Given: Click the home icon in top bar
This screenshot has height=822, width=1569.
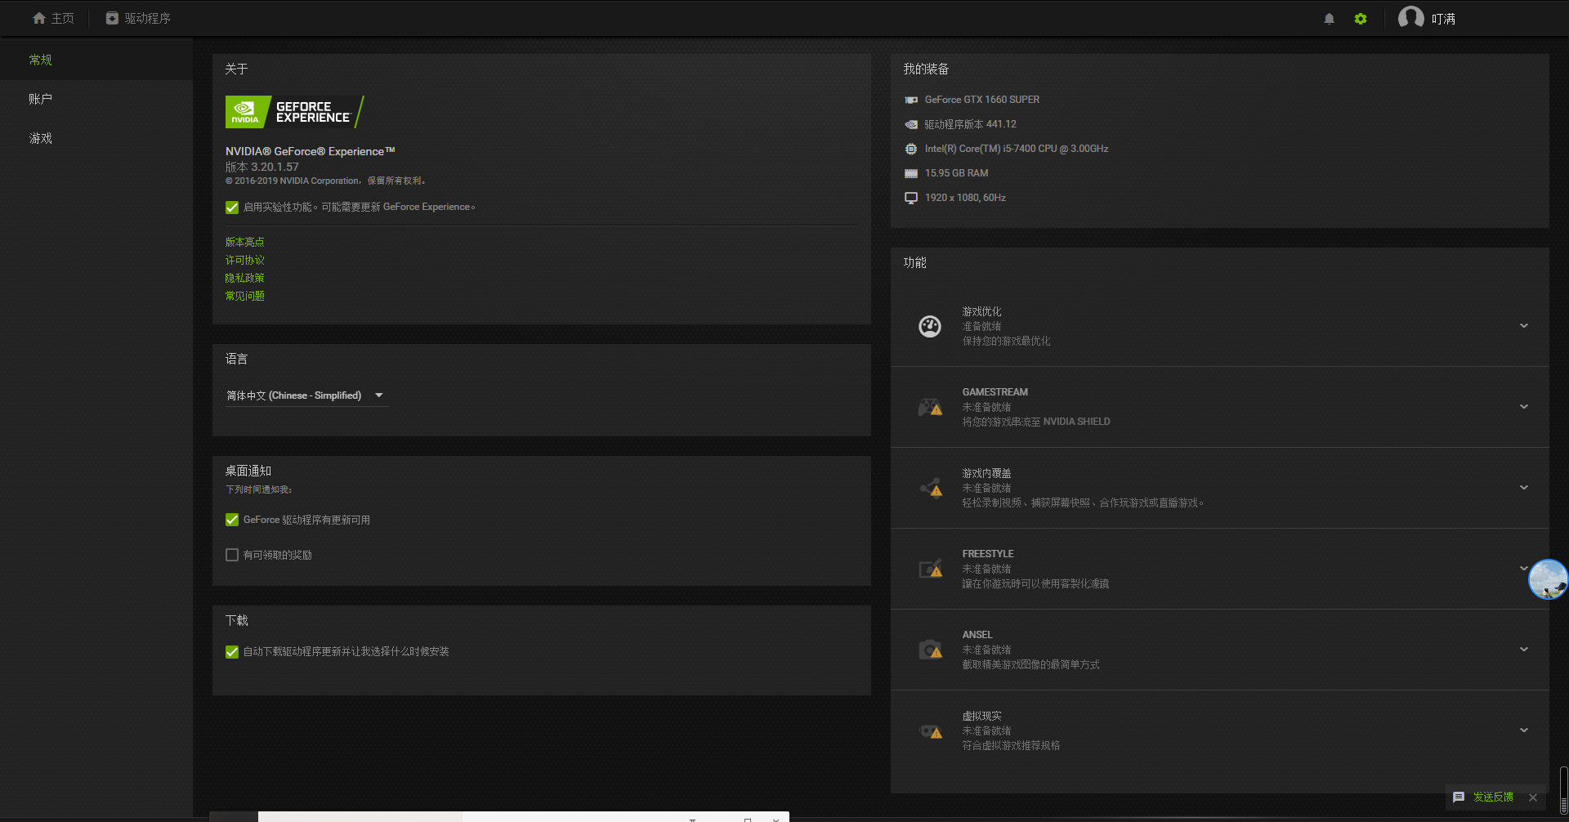Looking at the screenshot, I should pyautogui.click(x=38, y=18).
